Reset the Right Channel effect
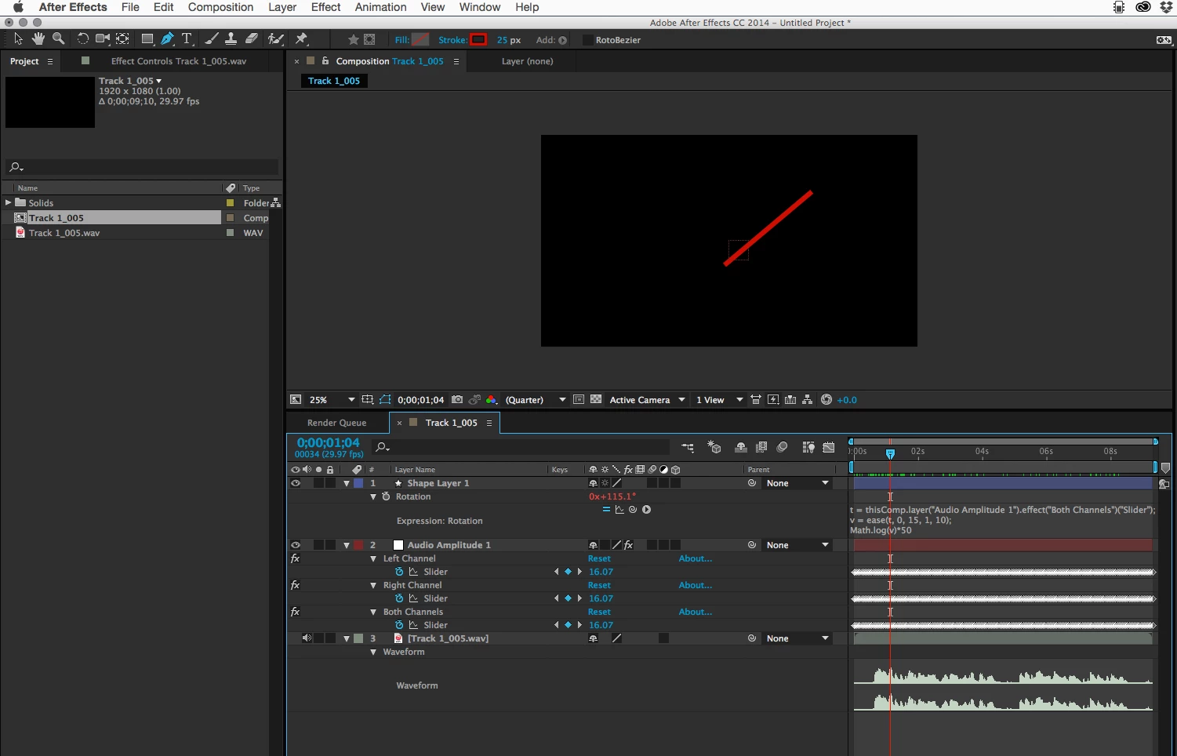 (599, 585)
